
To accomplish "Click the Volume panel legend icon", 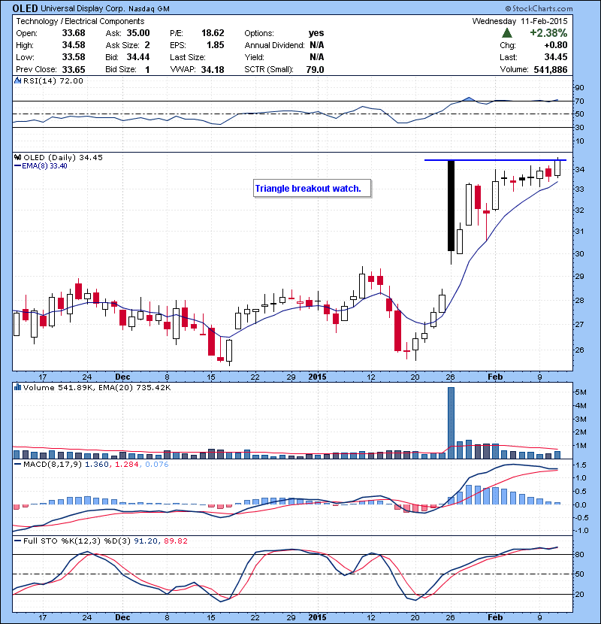I will click(x=17, y=387).
